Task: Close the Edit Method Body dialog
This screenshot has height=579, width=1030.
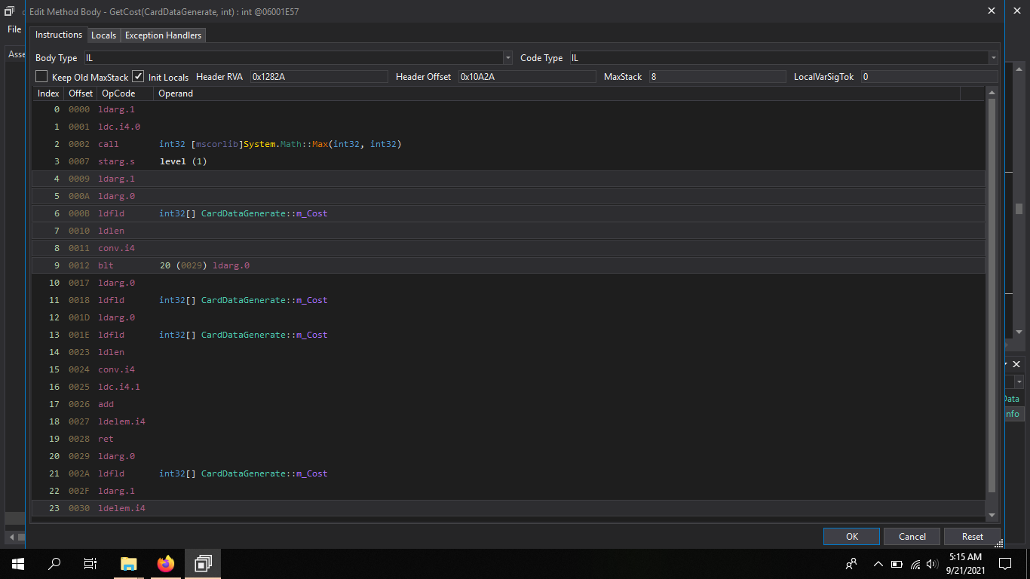Action: pyautogui.click(x=991, y=11)
